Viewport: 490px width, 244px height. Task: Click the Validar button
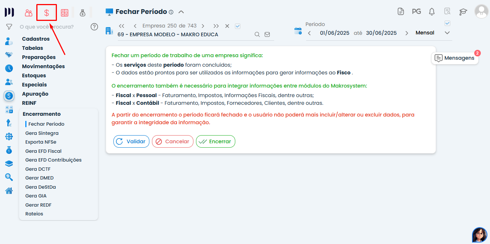pos(131,141)
